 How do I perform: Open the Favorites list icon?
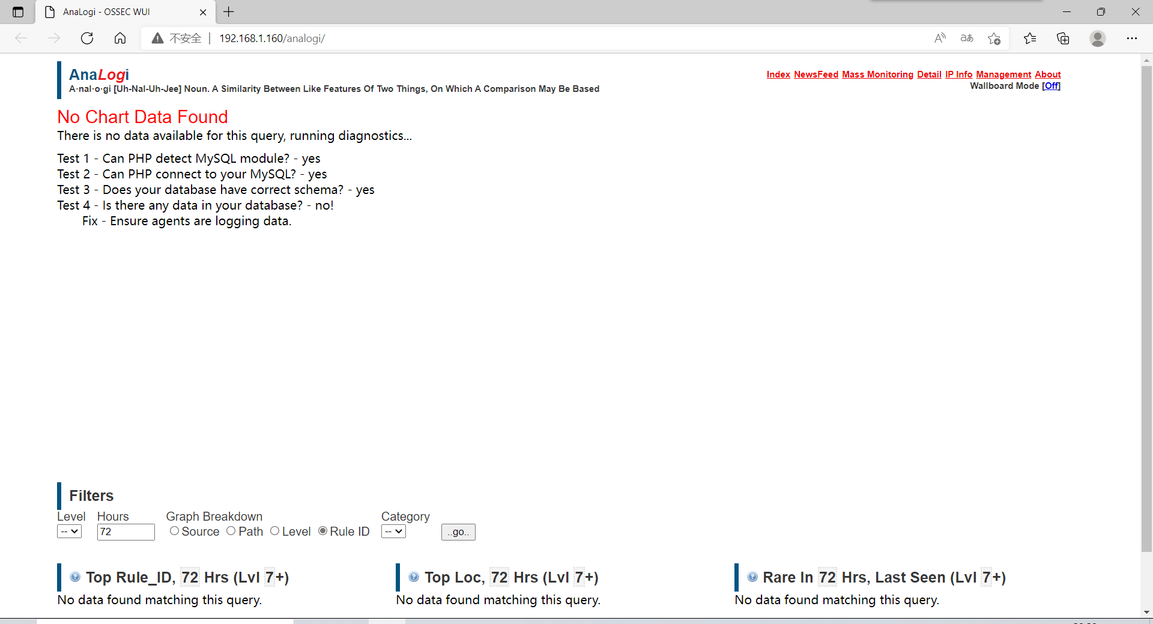tap(1030, 38)
